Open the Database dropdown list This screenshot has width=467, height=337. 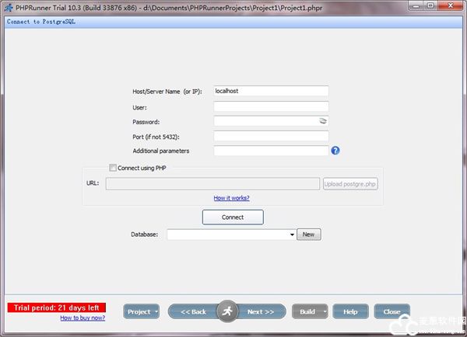tap(292, 235)
